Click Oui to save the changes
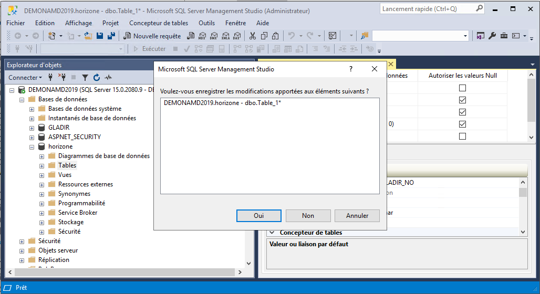 [258, 216]
